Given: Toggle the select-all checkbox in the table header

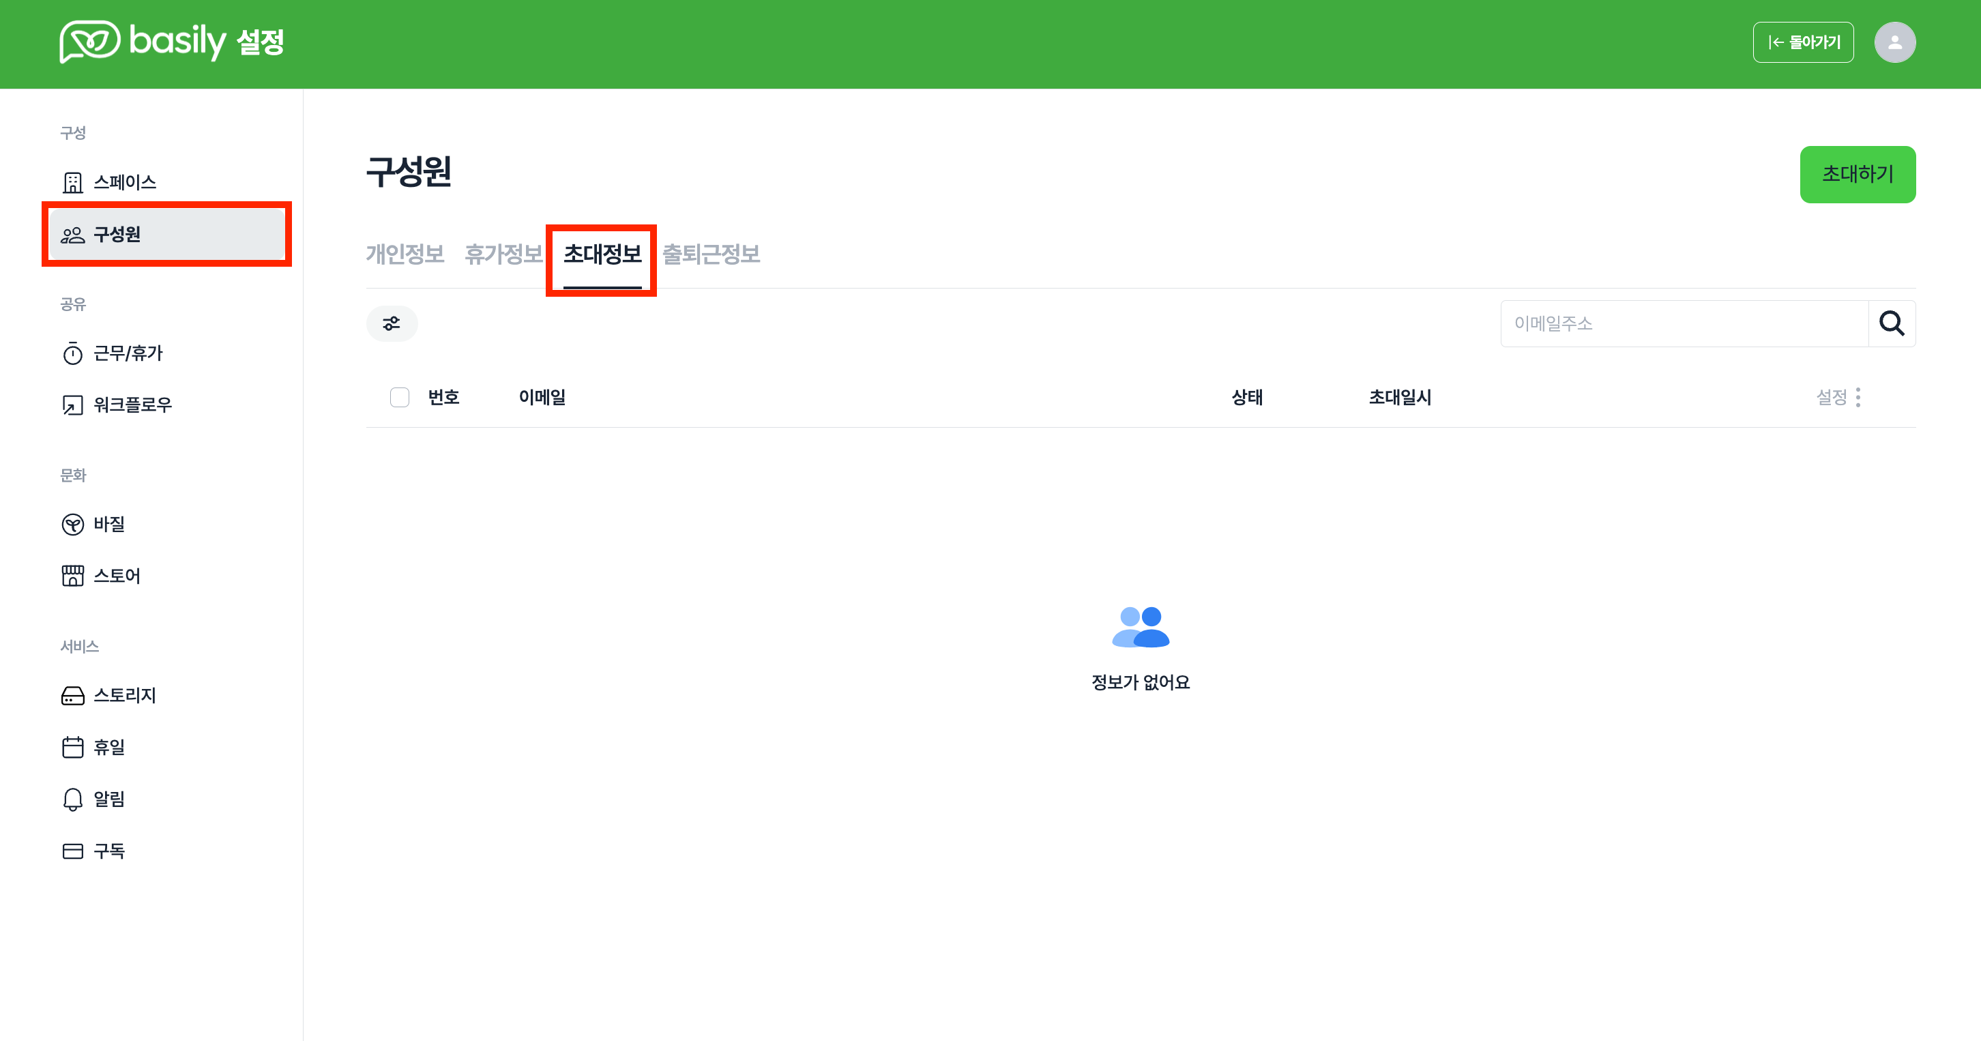Looking at the screenshot, I should (399, 398).
